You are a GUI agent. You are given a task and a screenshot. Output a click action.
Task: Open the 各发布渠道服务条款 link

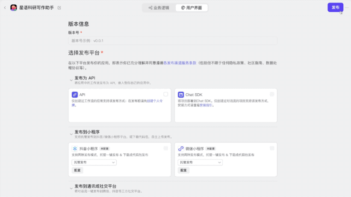[180, 63]
